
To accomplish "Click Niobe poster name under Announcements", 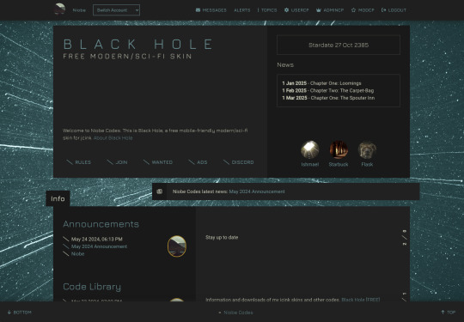I will [77, 254].
